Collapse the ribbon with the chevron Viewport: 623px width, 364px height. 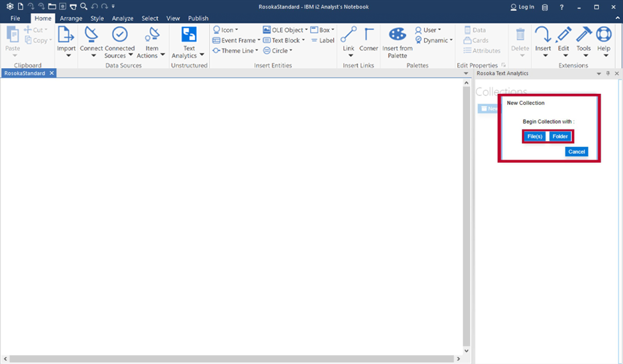617,19
